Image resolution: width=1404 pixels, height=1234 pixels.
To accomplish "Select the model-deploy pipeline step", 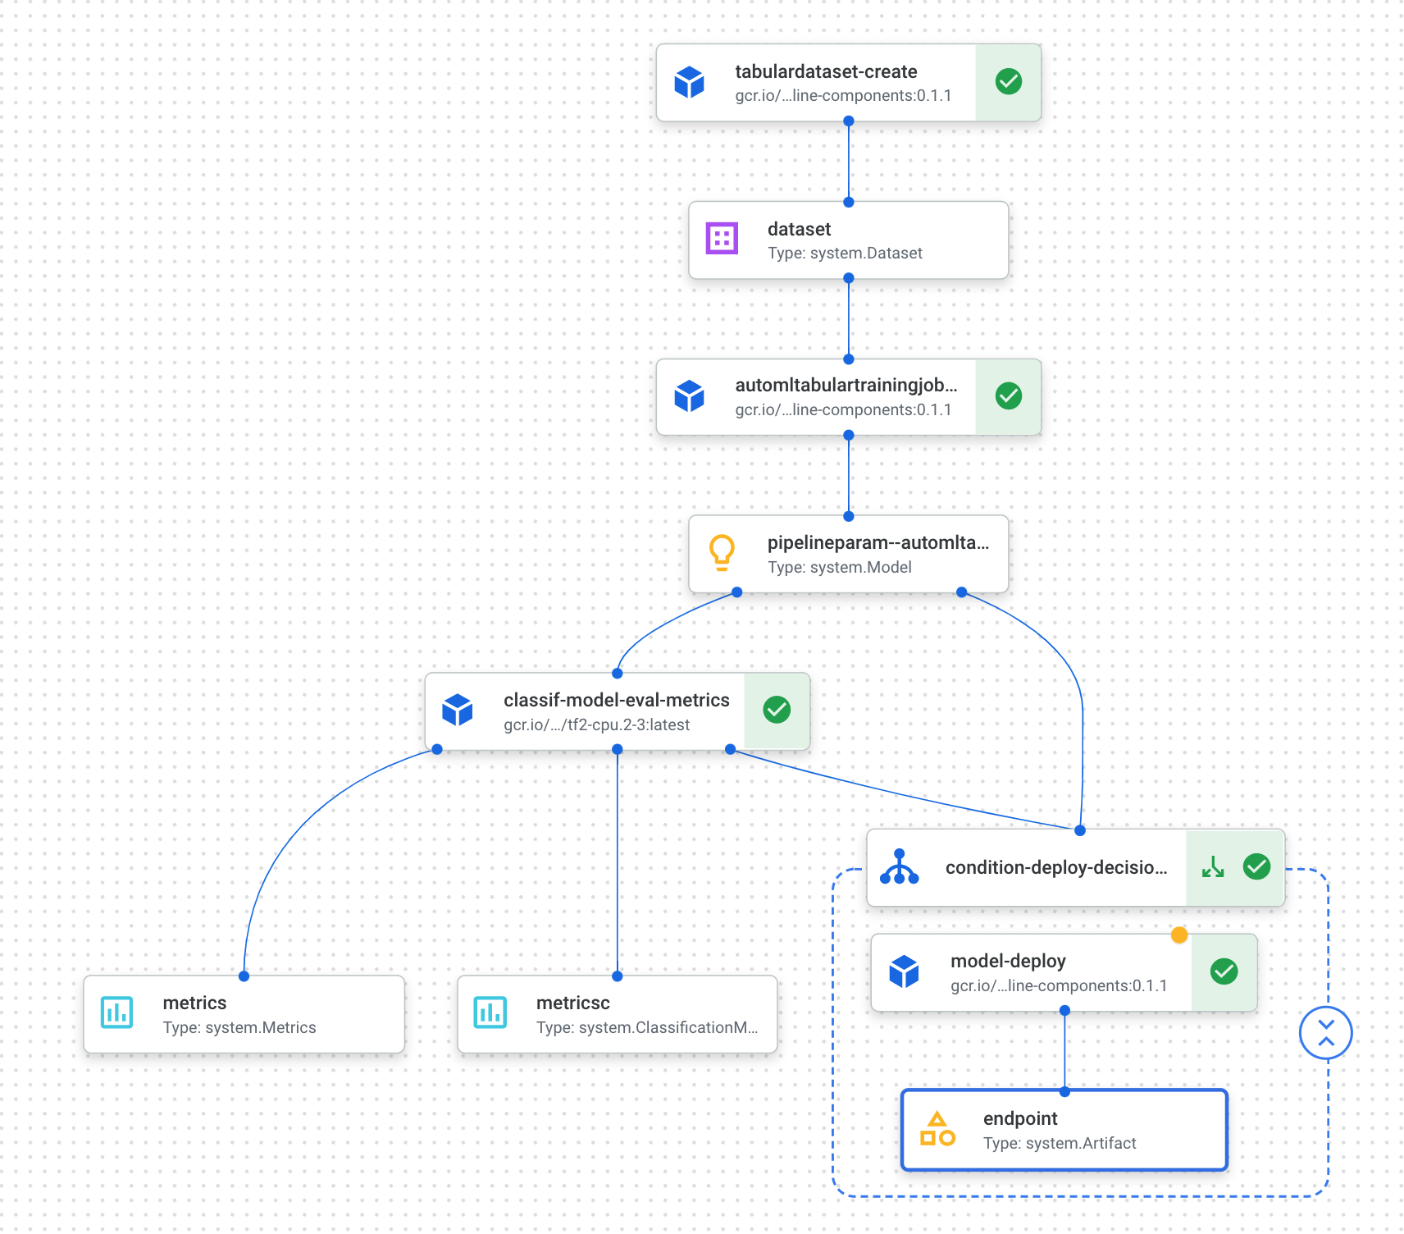I will [1007, 971].
